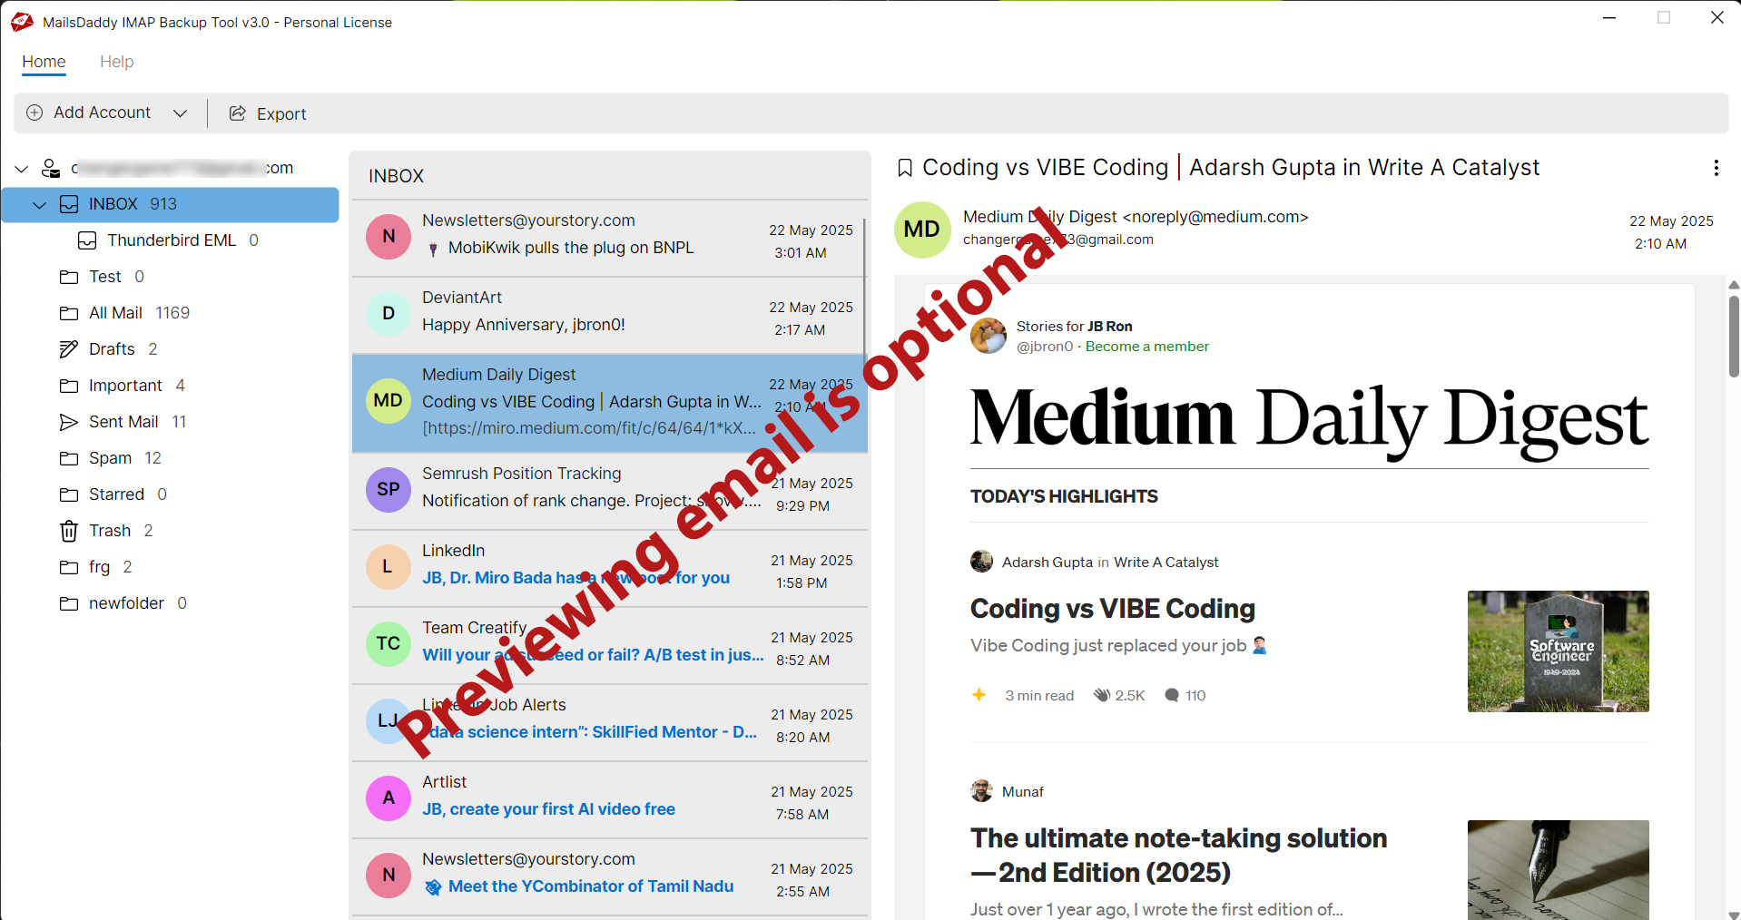The height and width of the screenshot is (920, 1741).
Task: Open the Starred folder
Action: [116, 494]
